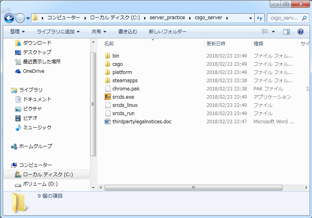Viewport: 312px width, 218px height.
Task: Click the Forward navigation arrow button
Action: click(x=20, y=18)
